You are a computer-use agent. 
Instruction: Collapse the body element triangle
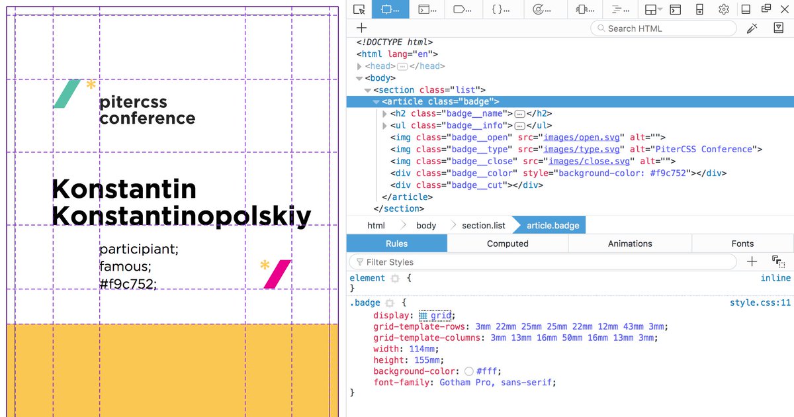point(359,78)
